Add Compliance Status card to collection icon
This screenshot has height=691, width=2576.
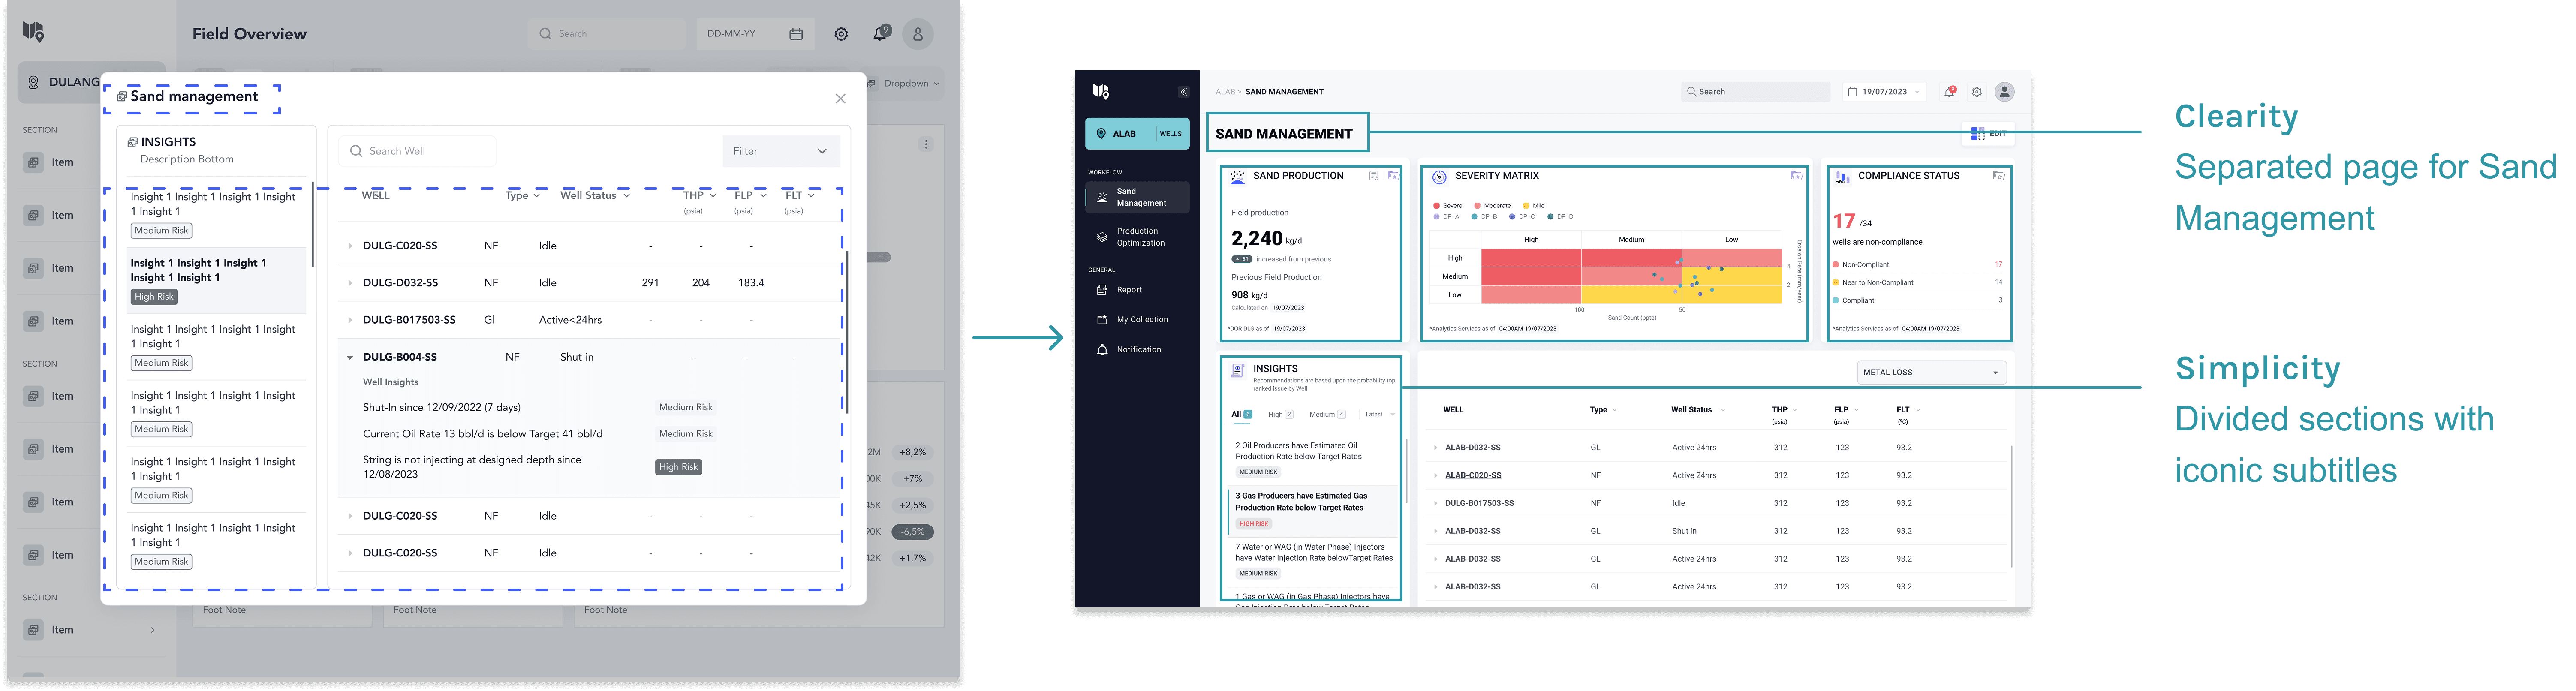tap(1998, 176)
